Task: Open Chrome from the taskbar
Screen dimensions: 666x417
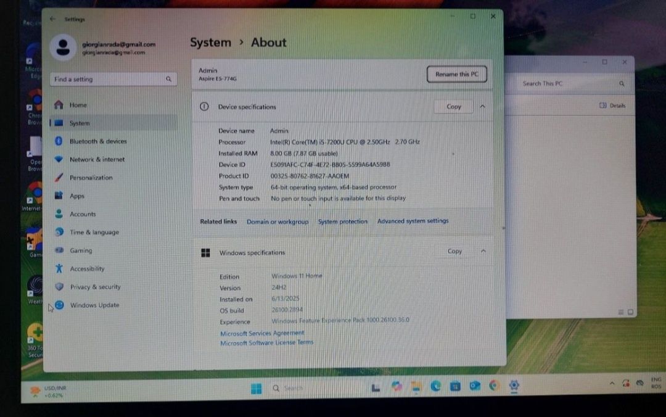Action: [x=494, y=386]
